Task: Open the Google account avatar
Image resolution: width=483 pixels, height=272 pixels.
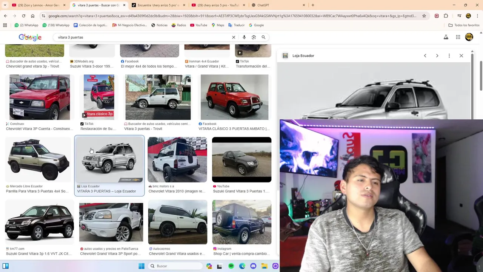Action: click(469, 37)
